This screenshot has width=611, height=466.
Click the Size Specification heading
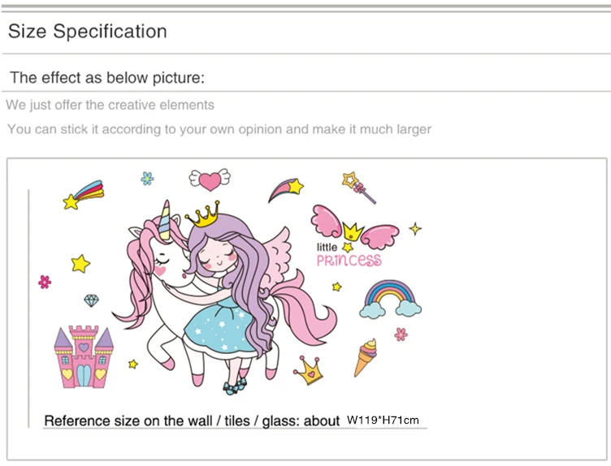click(x=88, y=32)
